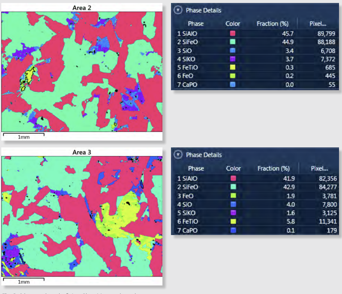Click the yellow FeTiO swatch in bottom table
Image resolution: width=342 pixels, height=294 pixels.
pos(233,221)
